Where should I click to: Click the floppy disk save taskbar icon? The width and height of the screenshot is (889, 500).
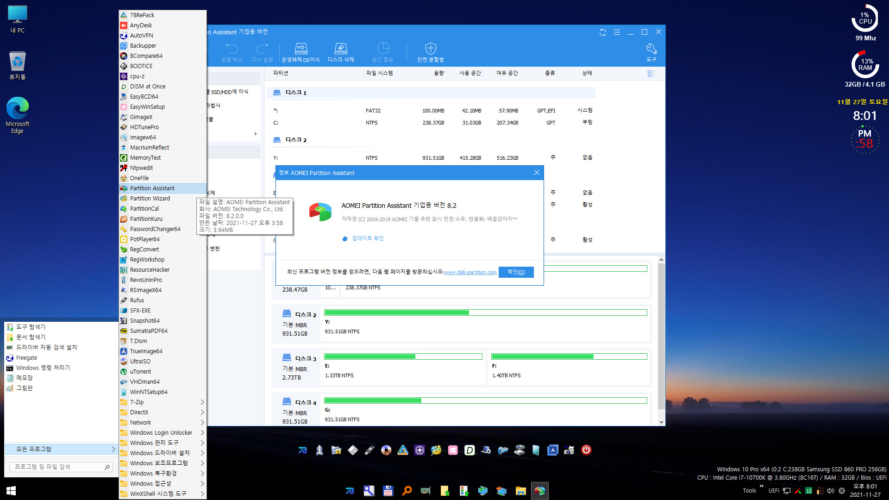388,491
